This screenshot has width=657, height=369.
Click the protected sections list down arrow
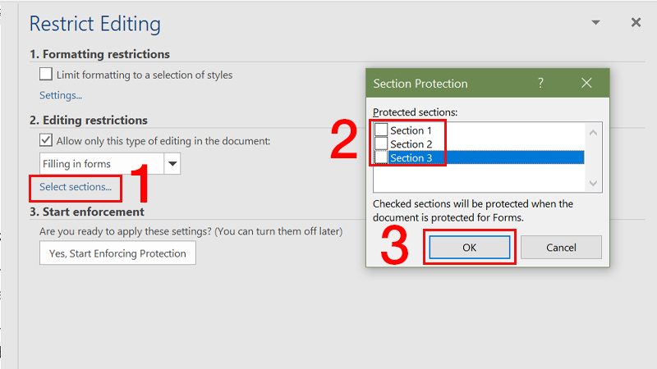coord(593,183)
